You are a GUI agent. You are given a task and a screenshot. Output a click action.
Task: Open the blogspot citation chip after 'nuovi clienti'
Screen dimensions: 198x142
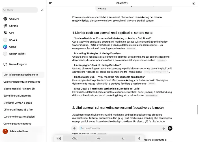[156, 72]
